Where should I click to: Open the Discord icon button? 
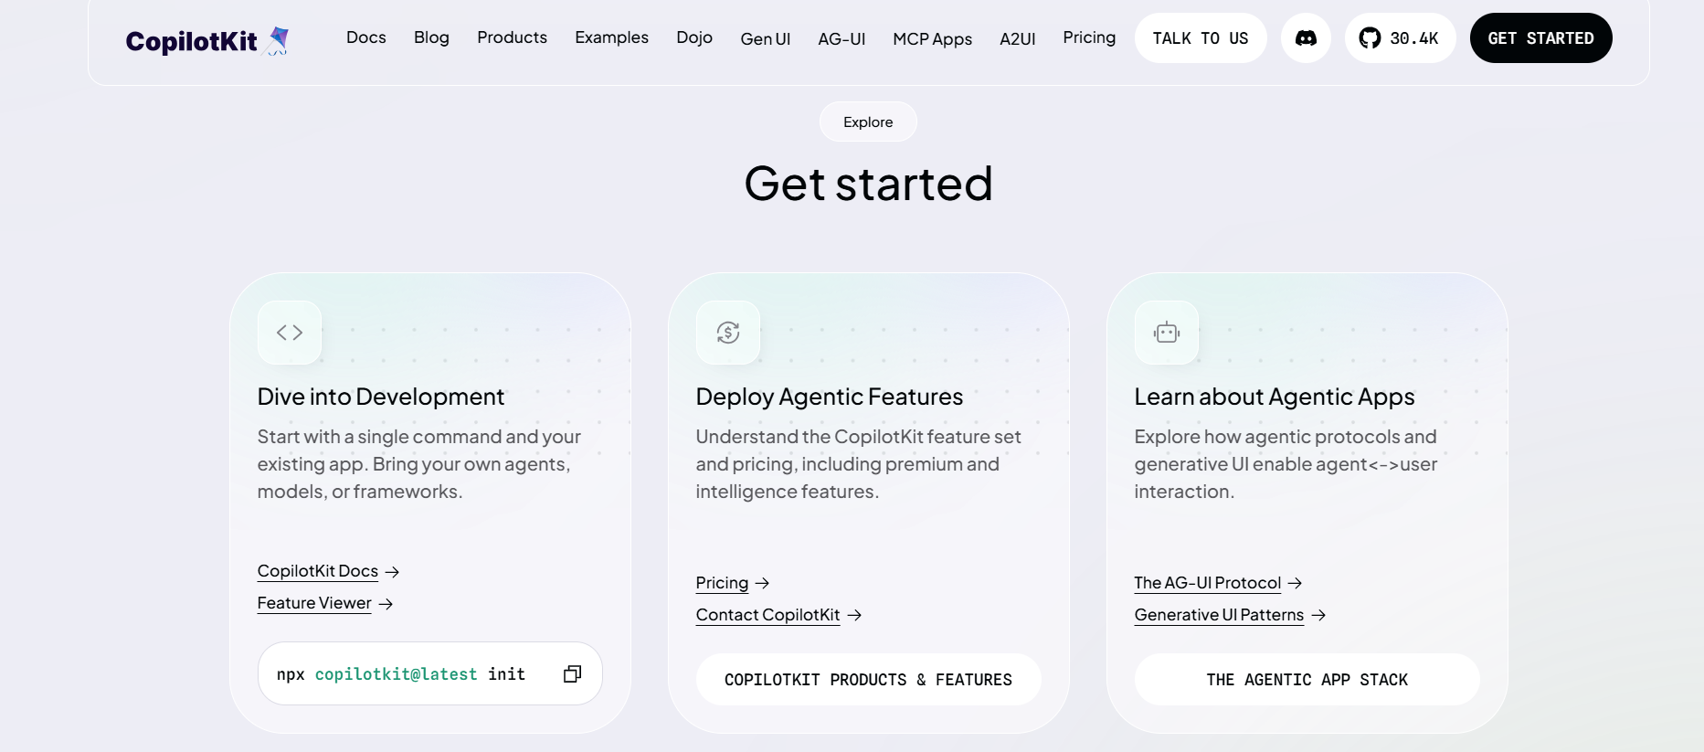pyautogui.click(x=1307, y=38)
